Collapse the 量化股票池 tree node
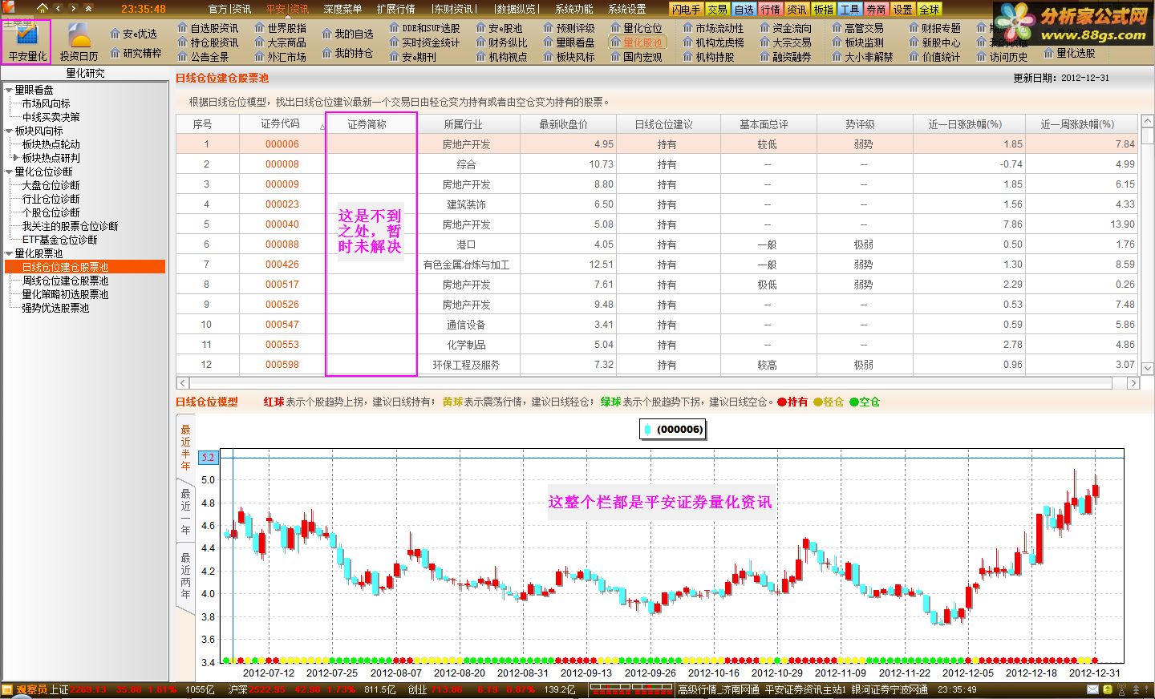The height and width of the screenshot is (699, 1155). coord(9,254)
